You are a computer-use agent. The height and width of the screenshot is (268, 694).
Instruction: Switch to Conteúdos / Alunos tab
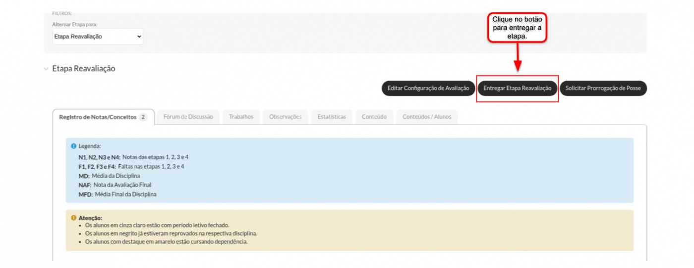click(427, 117)
